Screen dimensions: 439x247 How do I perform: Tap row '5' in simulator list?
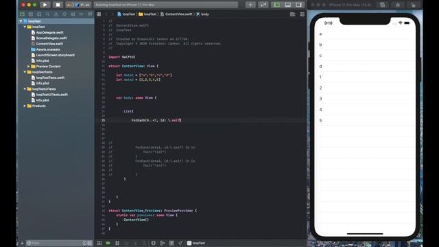[x=365, y=121]
